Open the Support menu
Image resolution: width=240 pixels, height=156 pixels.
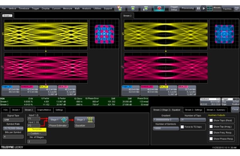[x=108, y=8]
